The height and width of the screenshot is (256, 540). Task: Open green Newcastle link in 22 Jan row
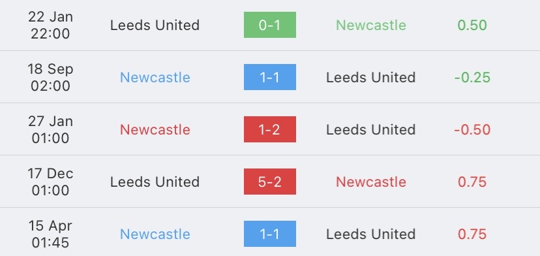[x=371, y=25]
